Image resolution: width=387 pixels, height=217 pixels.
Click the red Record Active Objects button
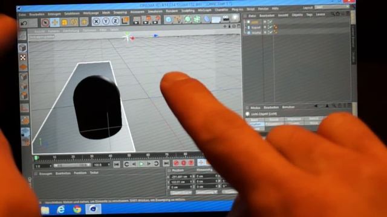(x=176, y=163)
